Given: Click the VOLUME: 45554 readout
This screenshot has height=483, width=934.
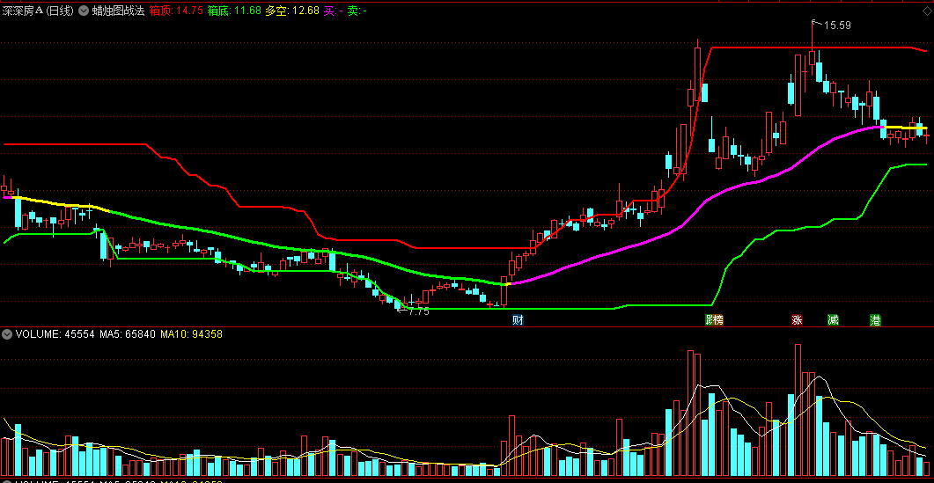Looking at the screenshot, I should point(55,334).
